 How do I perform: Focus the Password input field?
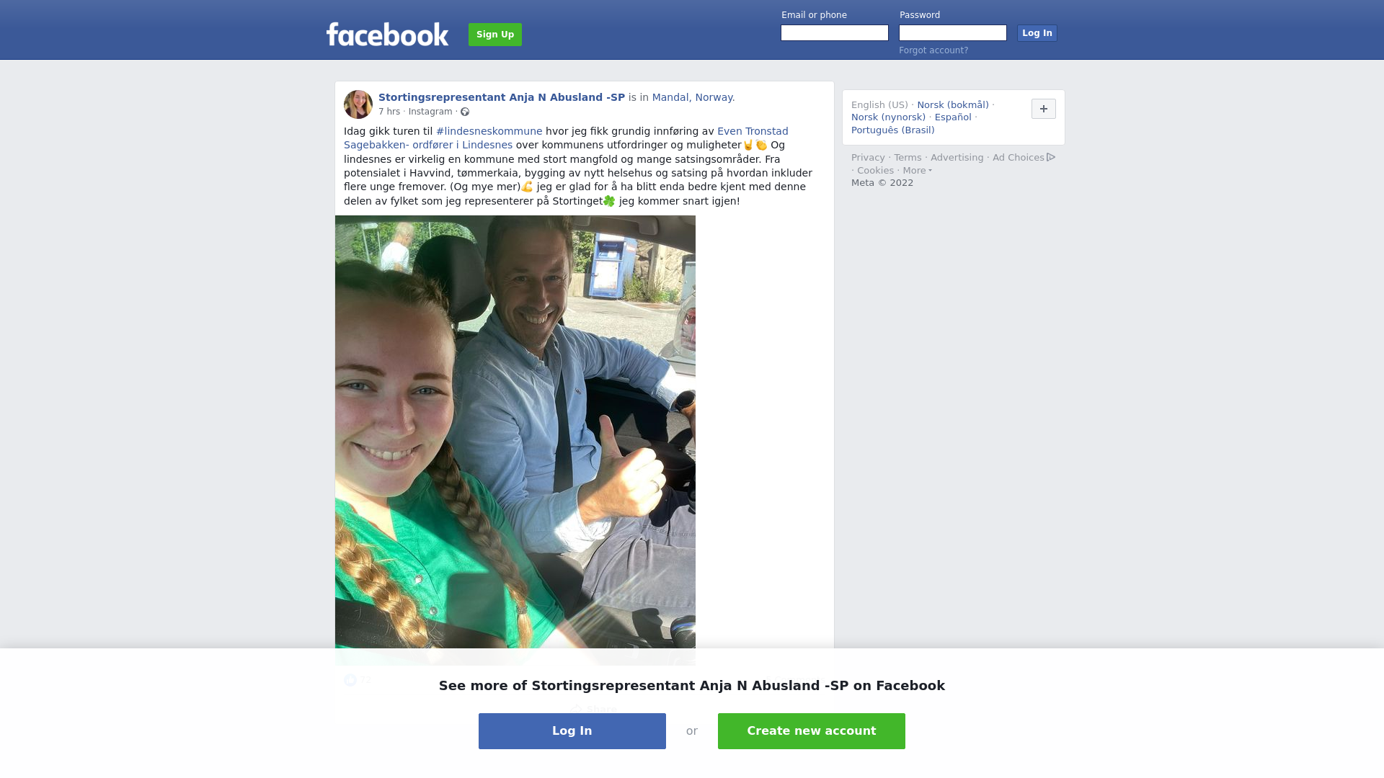pyautogui.click(x=953, y=33)
